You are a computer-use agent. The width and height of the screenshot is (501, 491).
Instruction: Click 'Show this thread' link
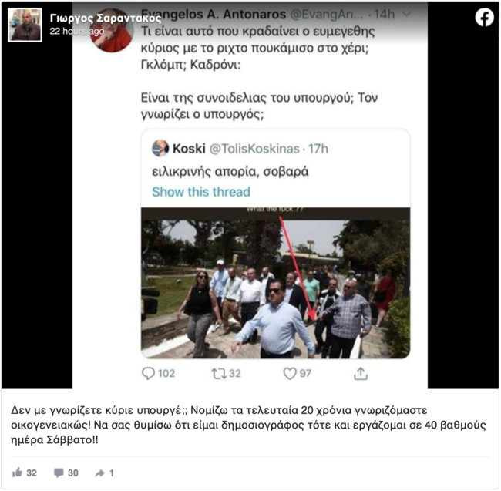201,192
